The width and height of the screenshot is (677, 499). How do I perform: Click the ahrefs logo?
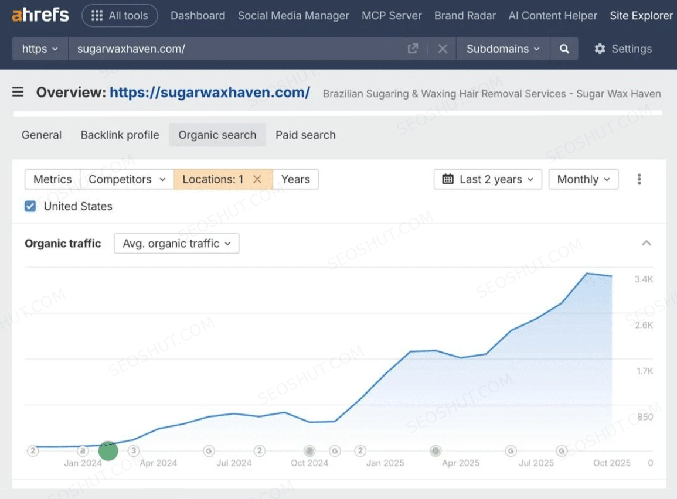[40, 15]
